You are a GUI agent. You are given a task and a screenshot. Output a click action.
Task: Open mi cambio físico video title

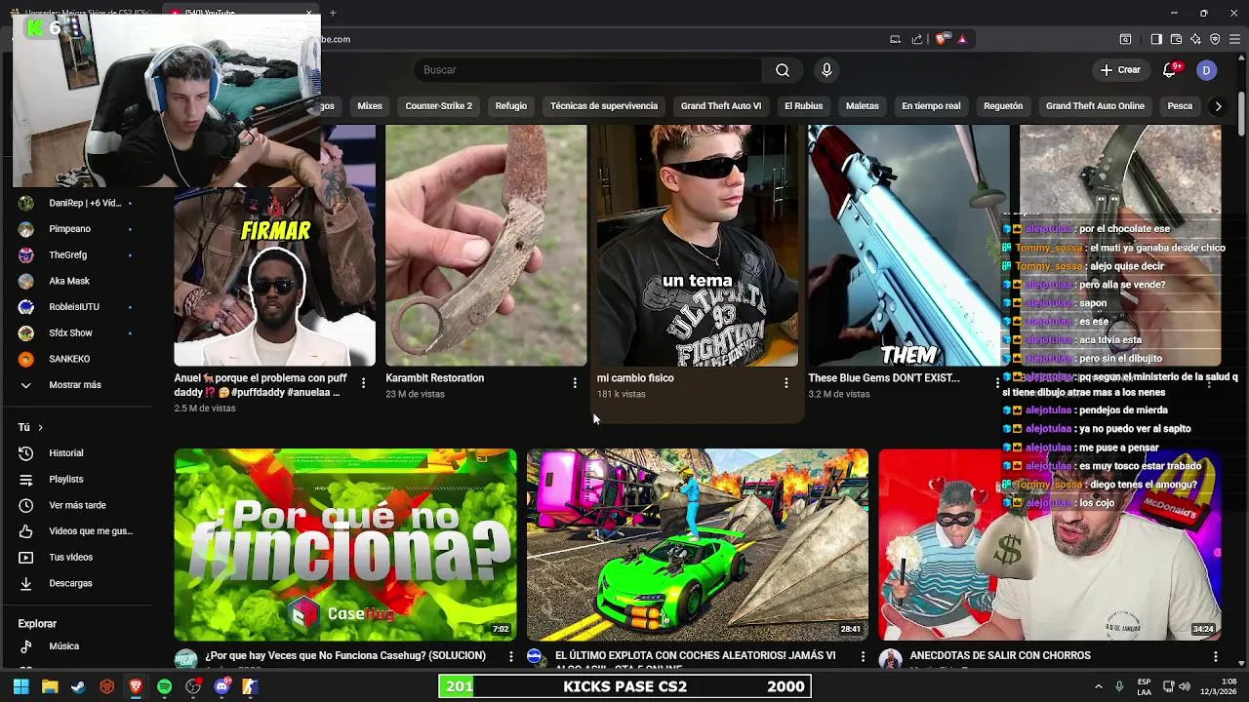click(635, 378)
